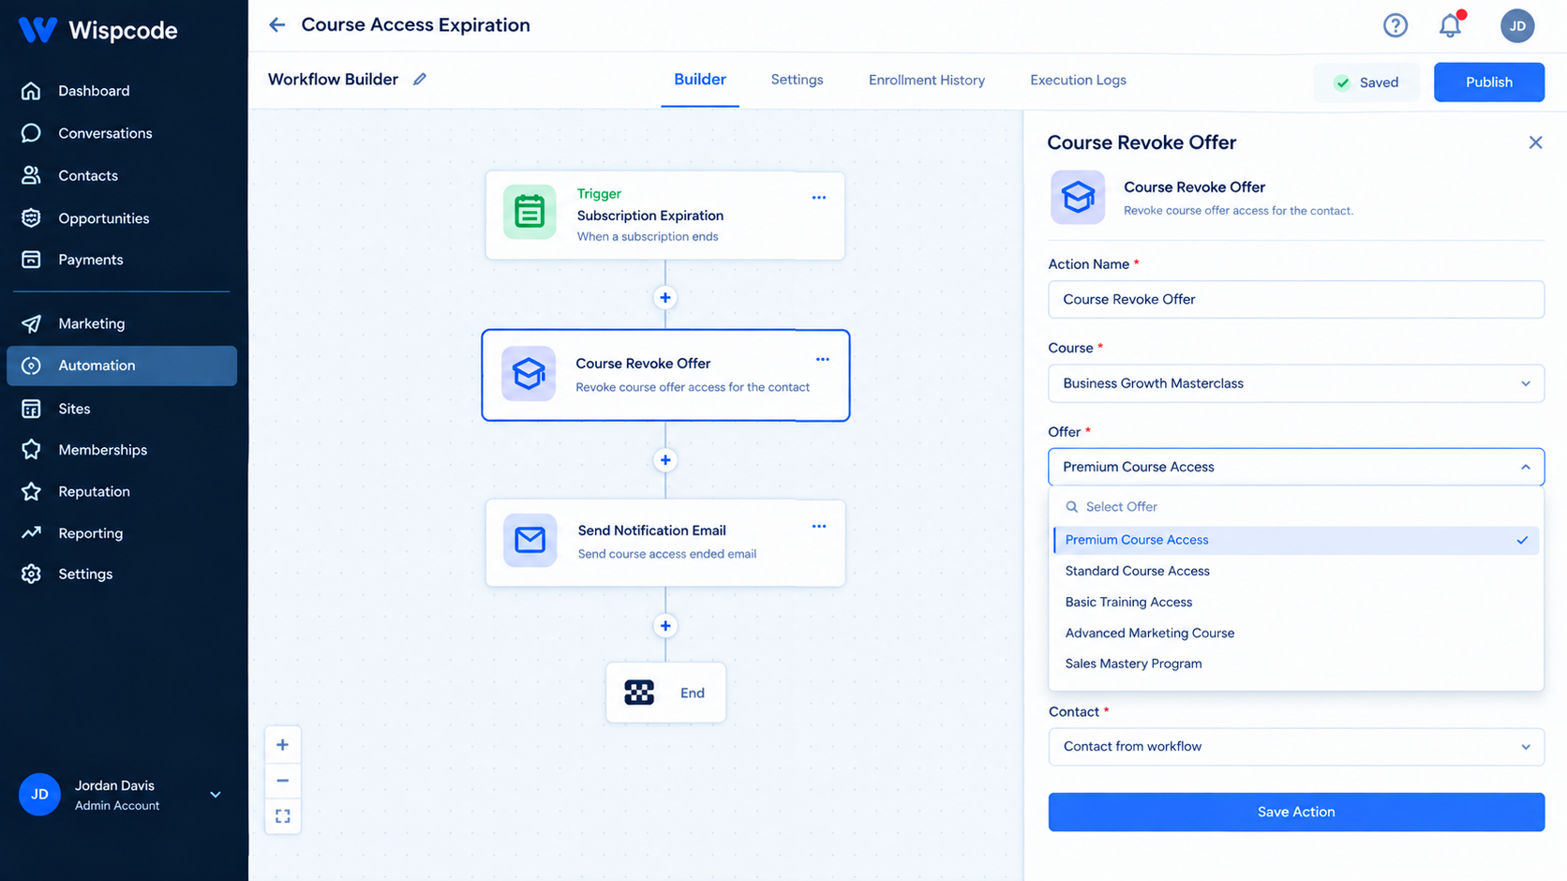Open notifications bell
Image resolution: width=1567 pixels, height=881 pixels.
tap(1450, 25)
